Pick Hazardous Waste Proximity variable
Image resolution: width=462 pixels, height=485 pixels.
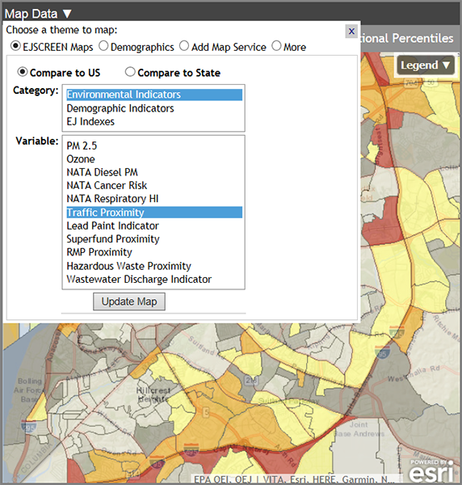click(x=154, y=266)
